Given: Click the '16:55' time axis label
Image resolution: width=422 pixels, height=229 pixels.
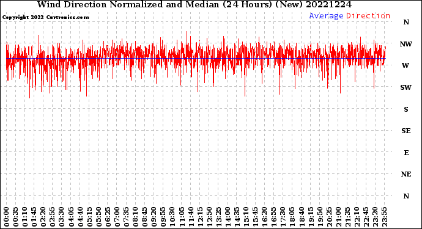Looking at the screenshot, I should (273, 217).
